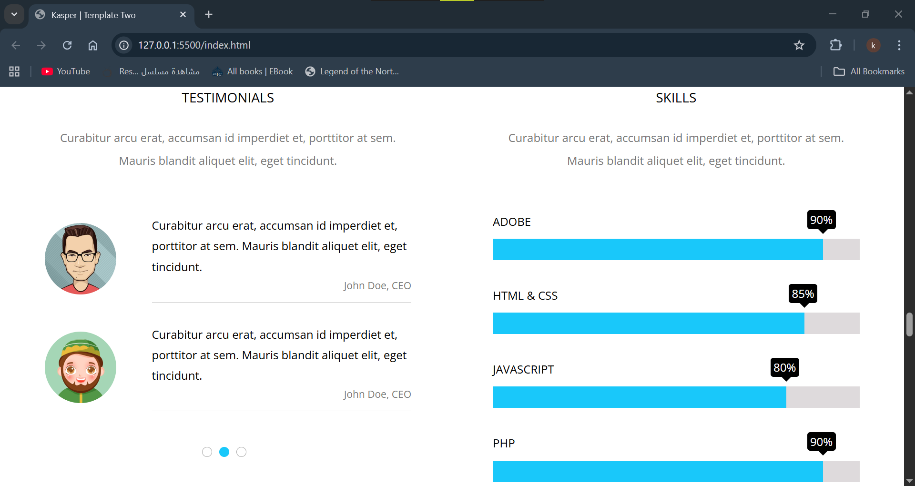915x486 pixels.
Task: Open the YouTube bookmark
Action: pyautogui.click(x=66, y=71)
